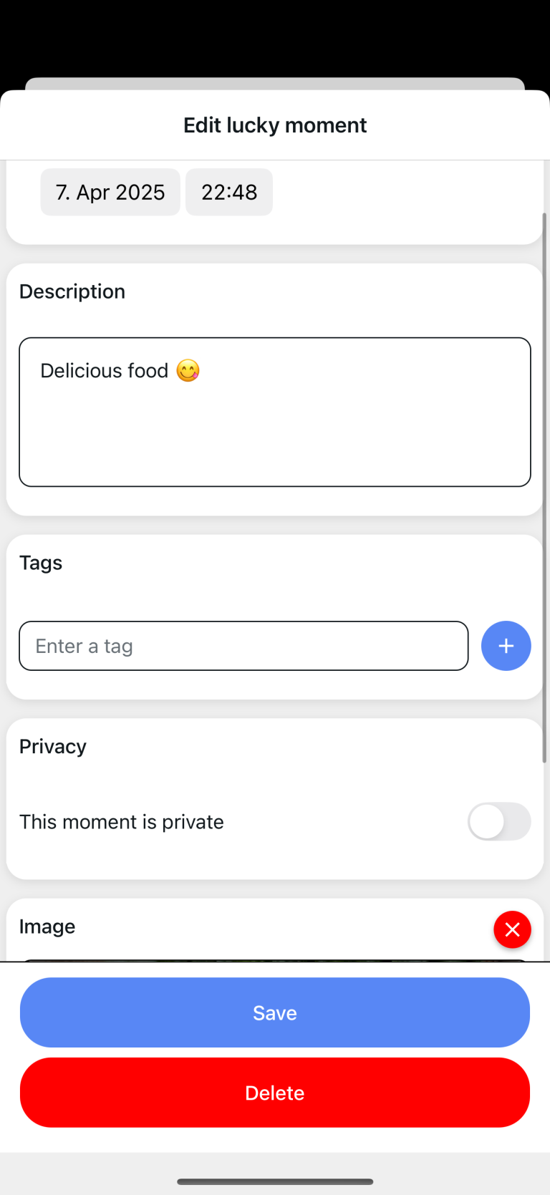Click the 'Description' section heading

[x=72, y=291]
